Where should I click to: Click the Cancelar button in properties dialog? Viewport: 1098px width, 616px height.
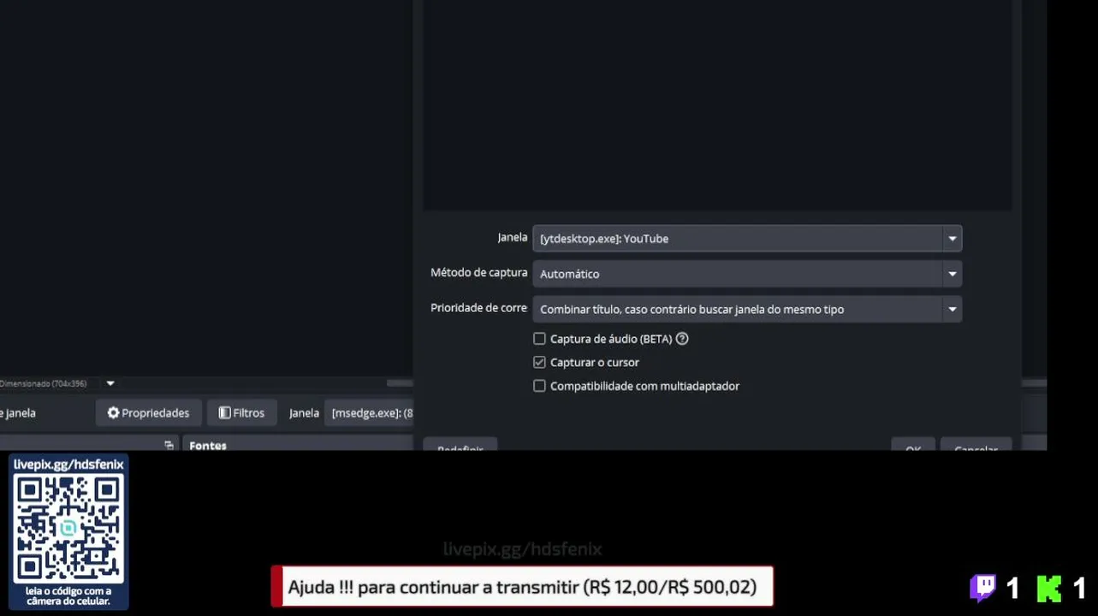(x=976, y=445)
